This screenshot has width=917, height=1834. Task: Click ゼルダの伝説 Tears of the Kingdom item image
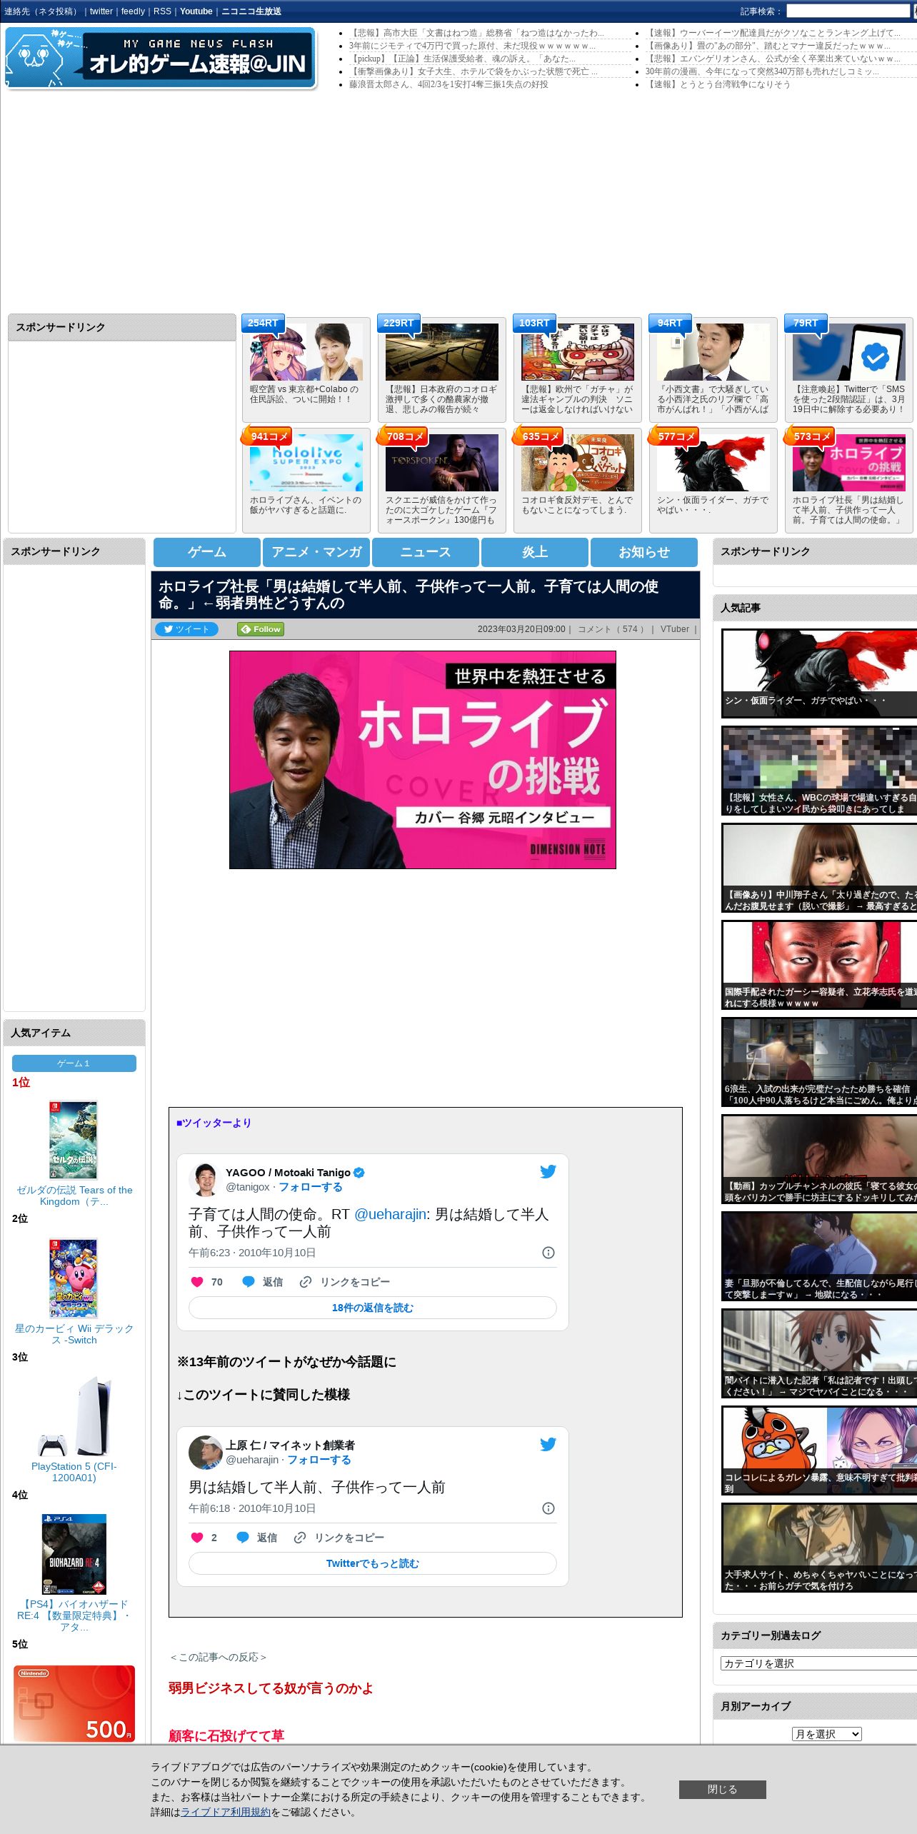[73, 1140]
